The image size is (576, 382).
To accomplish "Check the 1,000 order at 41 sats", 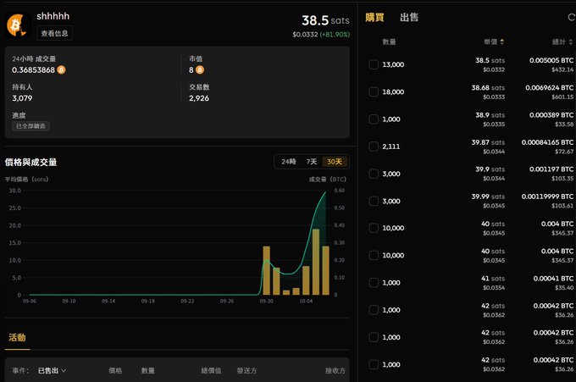I will tap(374, 282).
